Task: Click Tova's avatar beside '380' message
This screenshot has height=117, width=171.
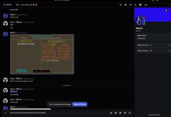Action: coord(5,24)
